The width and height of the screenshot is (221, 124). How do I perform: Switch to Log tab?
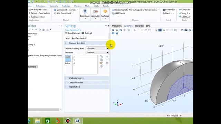point(148,26)
